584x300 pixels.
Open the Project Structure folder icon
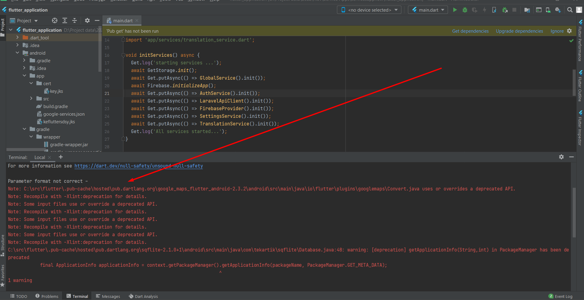point(527,10)
